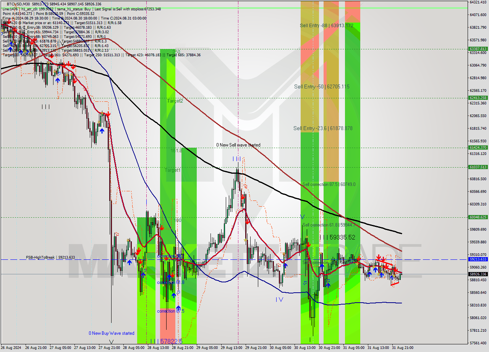The width and height of the screenshot is (489, 352).
Task: Click the blue 59213.633 price tag
Action: [478, 259]
